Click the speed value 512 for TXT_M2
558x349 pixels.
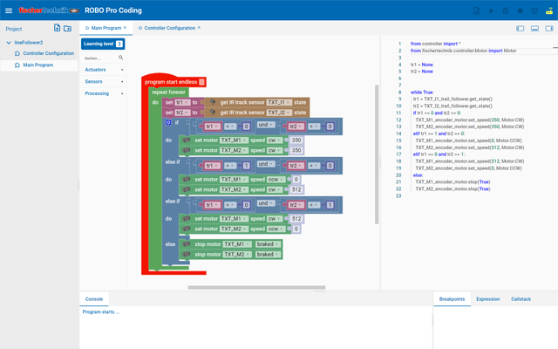pos(296,190)
